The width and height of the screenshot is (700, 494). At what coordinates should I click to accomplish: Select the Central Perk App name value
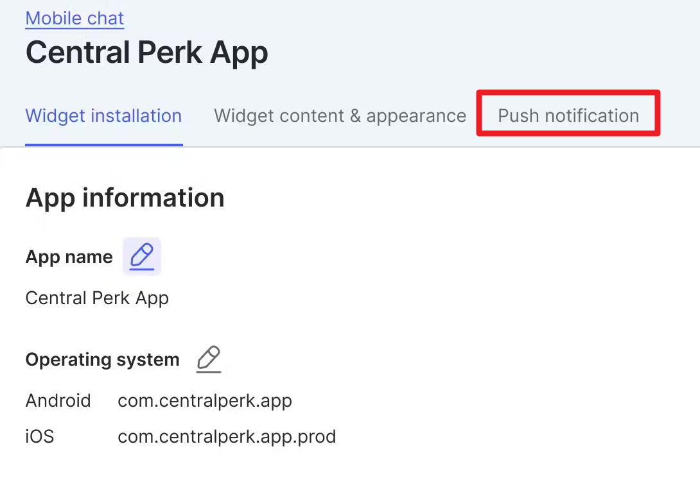(x=97, y=298)
